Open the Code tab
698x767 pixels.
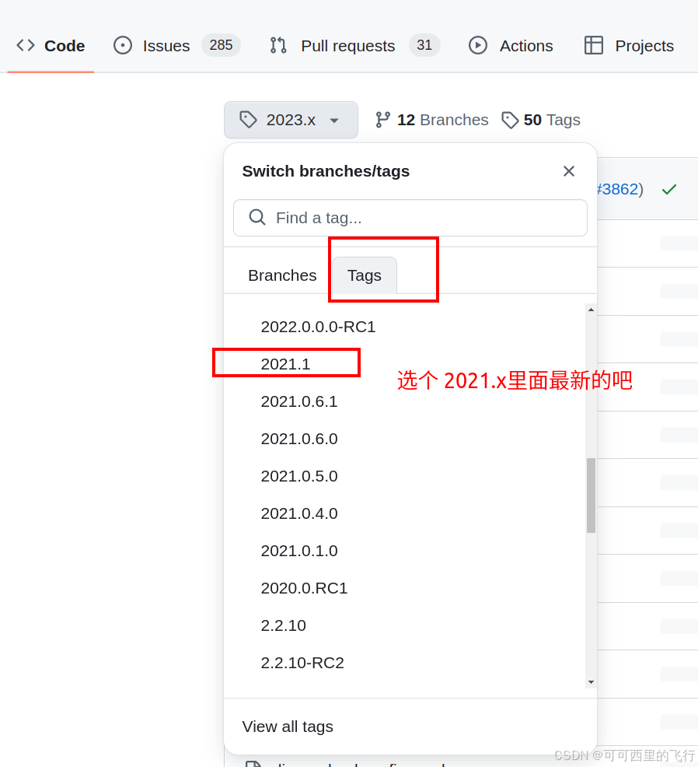51,45
